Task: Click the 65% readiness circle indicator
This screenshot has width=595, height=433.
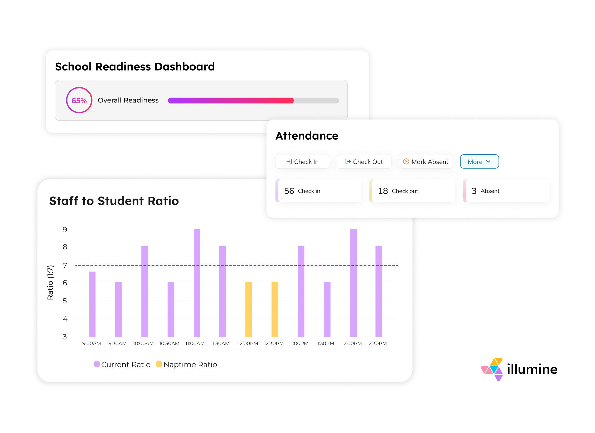Action: pos(79,100)
